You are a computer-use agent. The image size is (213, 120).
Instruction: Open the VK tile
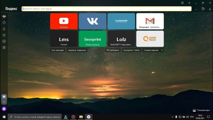[93, 21]
